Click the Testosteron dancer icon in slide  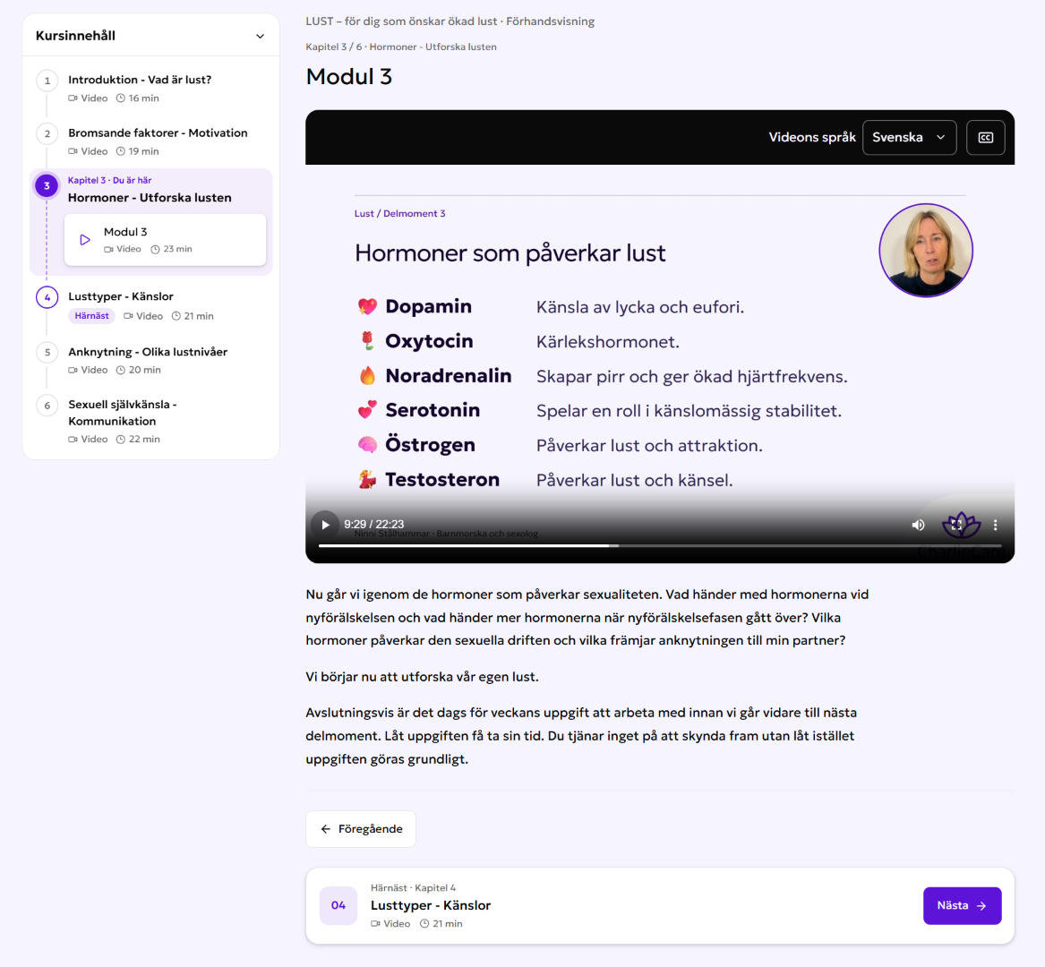(x=367, y=479)
